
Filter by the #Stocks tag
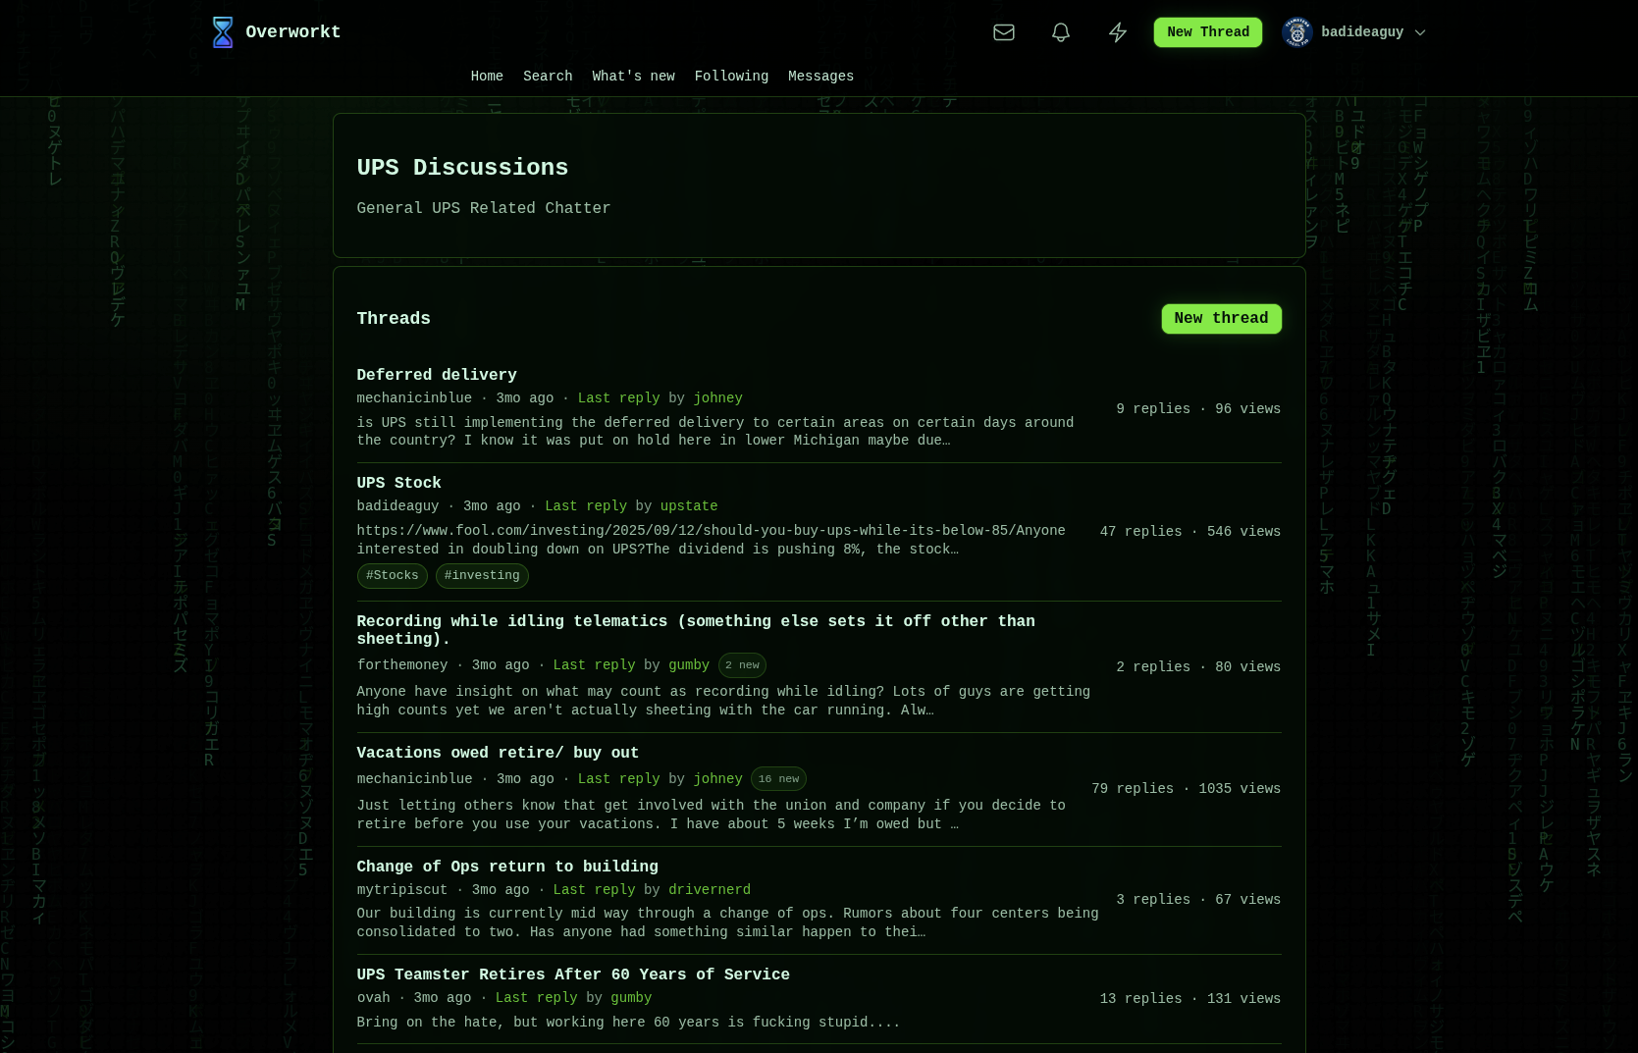[392, 576]
